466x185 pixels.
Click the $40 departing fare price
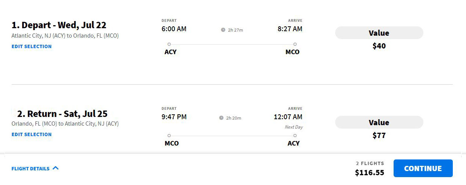coord(379,46)
